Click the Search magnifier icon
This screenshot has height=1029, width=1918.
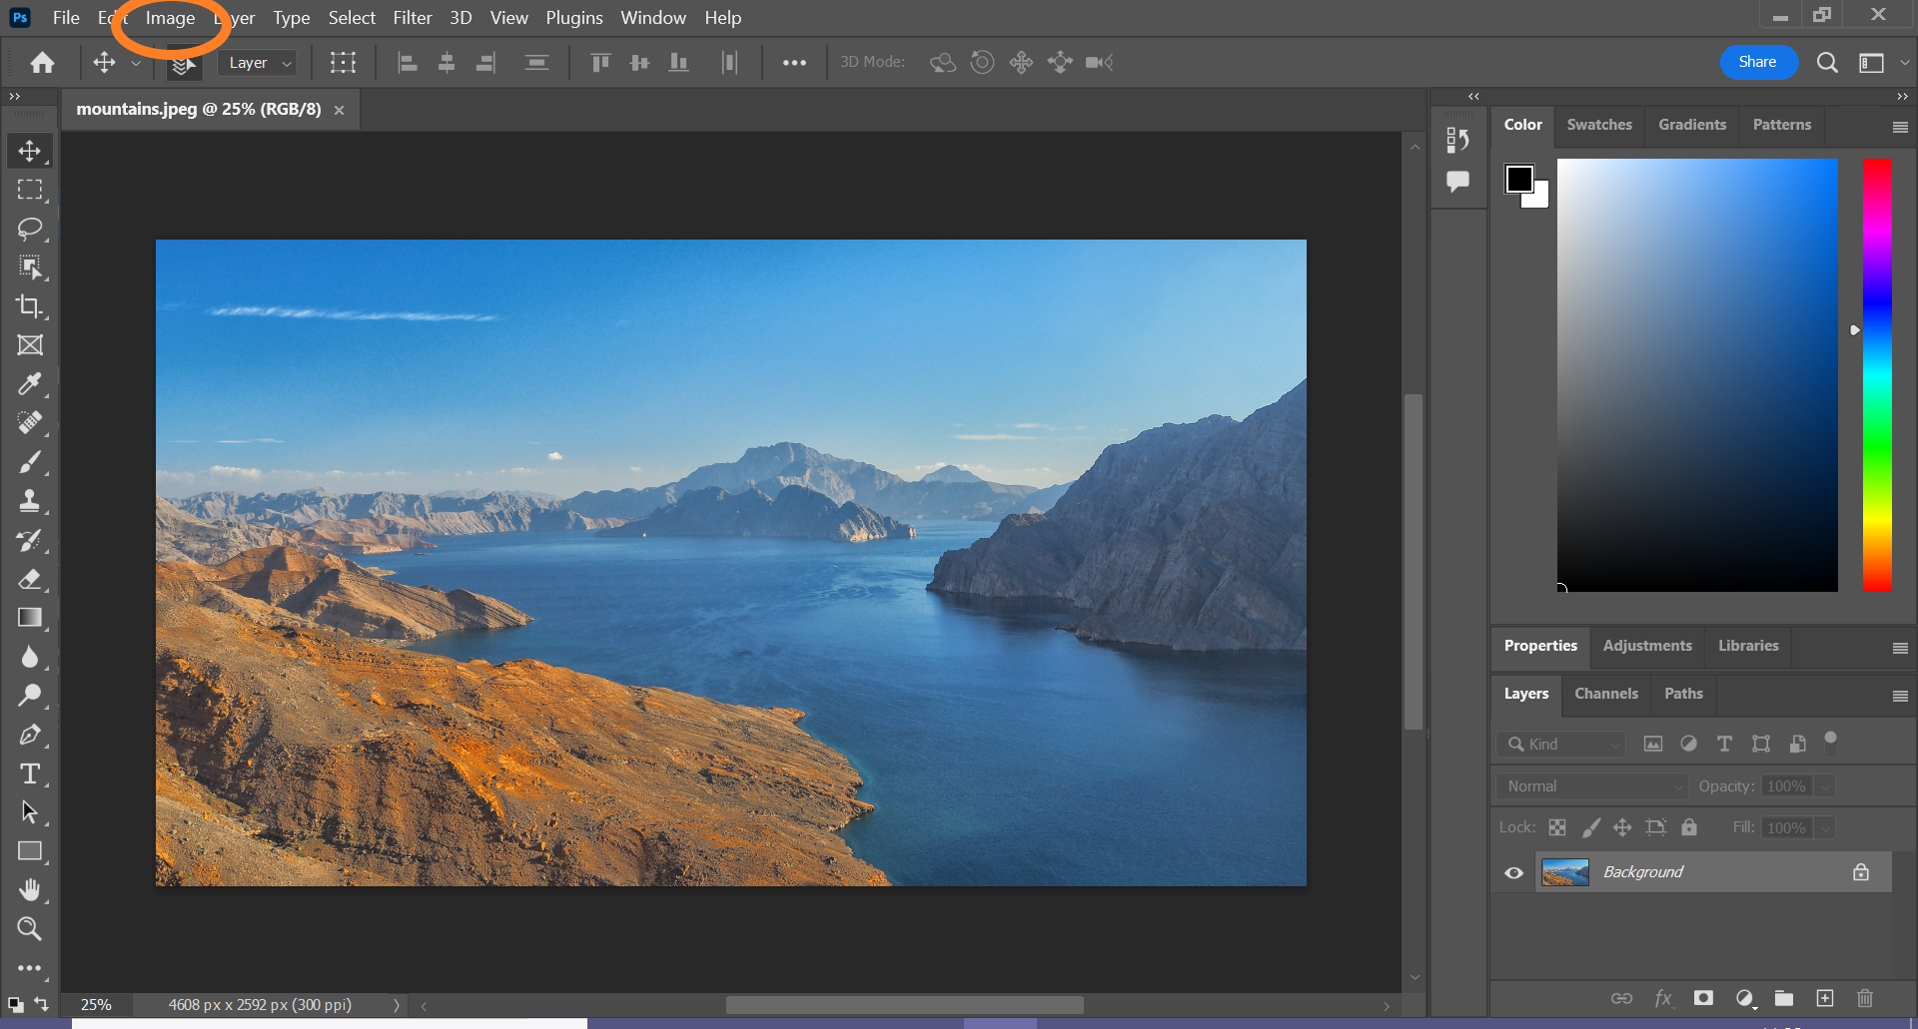point(1827,63)
